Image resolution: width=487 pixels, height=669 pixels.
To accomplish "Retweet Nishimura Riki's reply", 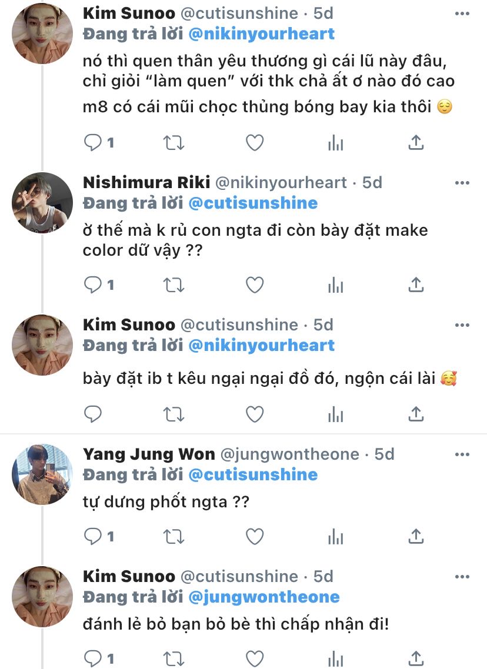I will [174, 285].
